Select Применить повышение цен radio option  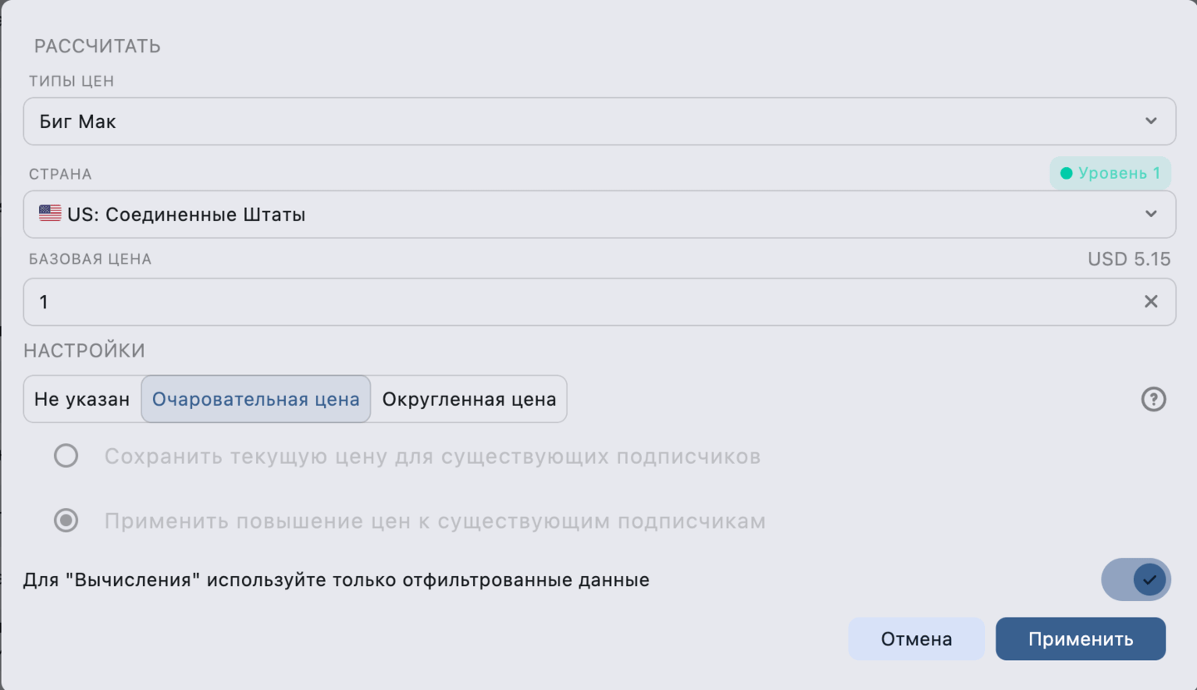[66, 520]
